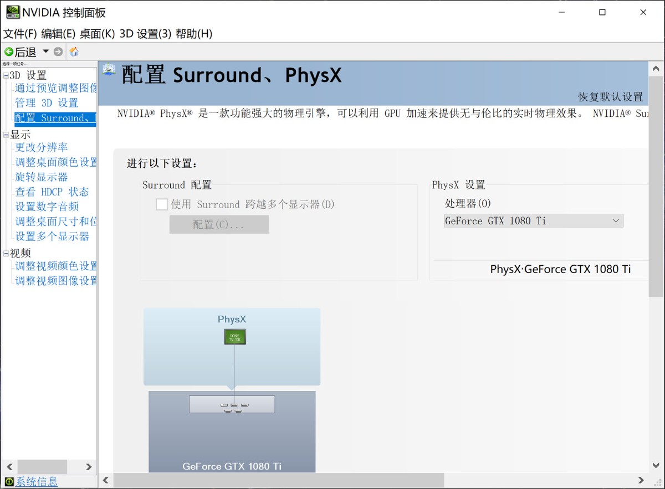Open the PhysX 处理器 dropdown
This screenshot has height=489, width=665.
[x=534, y=220]
